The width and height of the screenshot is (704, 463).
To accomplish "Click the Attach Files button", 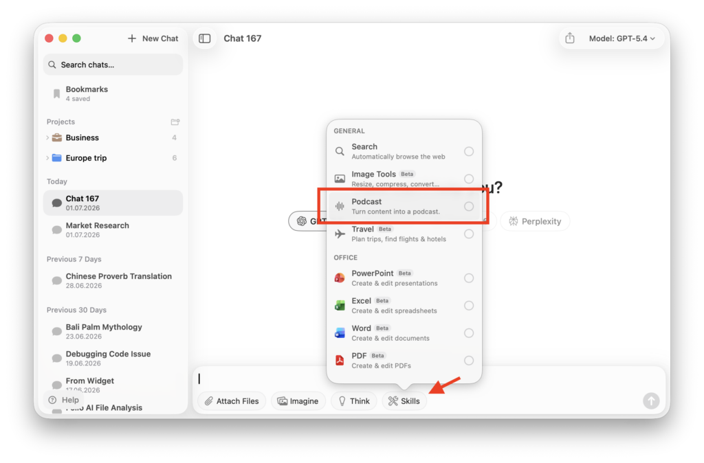I will [x=232, y=401].
